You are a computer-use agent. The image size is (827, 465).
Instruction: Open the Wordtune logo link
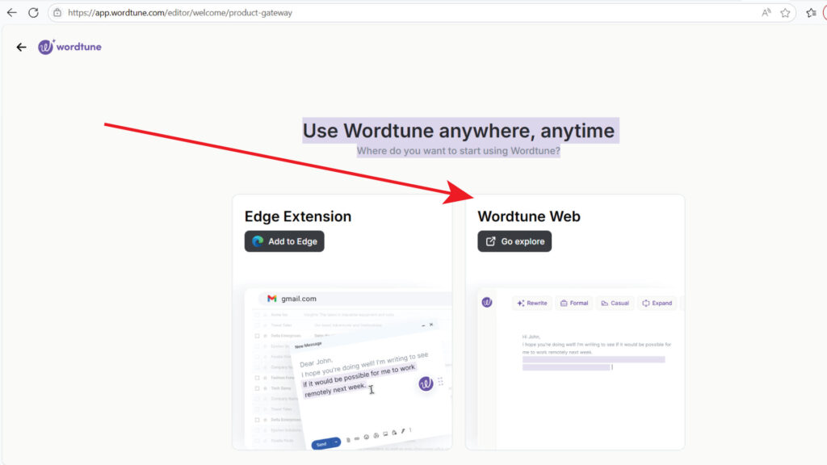[x=69, y=47]
